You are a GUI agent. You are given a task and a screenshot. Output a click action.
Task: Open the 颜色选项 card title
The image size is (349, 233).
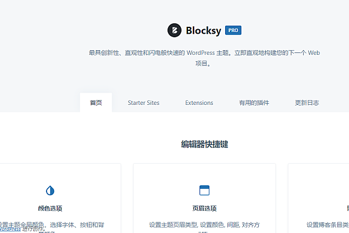(x=50, y=209)
